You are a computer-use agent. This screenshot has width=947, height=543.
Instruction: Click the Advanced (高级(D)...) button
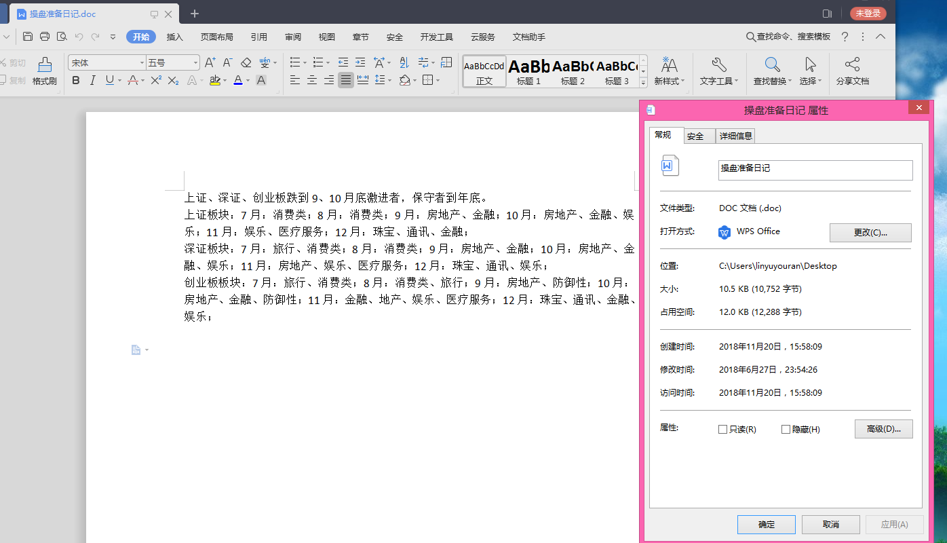883,429
